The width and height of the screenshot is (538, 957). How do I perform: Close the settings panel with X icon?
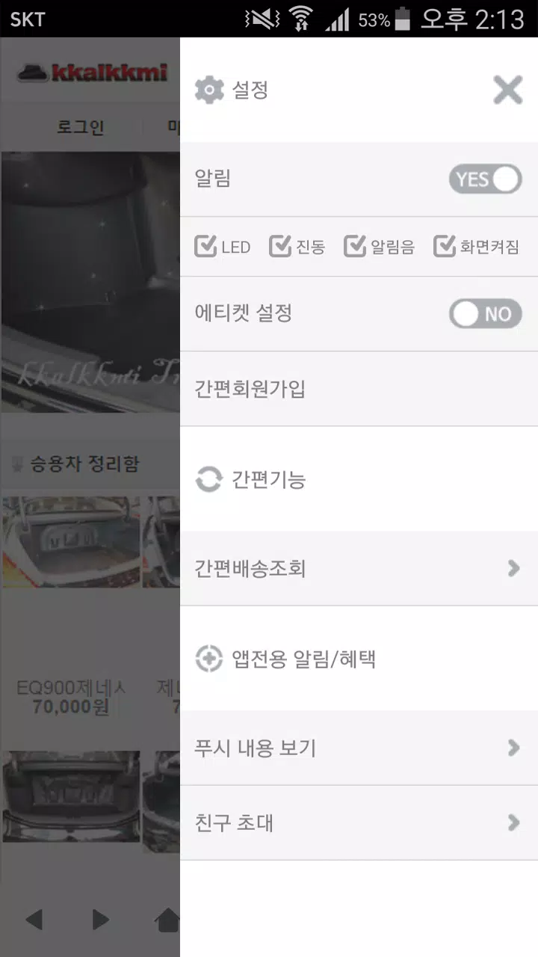[x=508, y=90]
